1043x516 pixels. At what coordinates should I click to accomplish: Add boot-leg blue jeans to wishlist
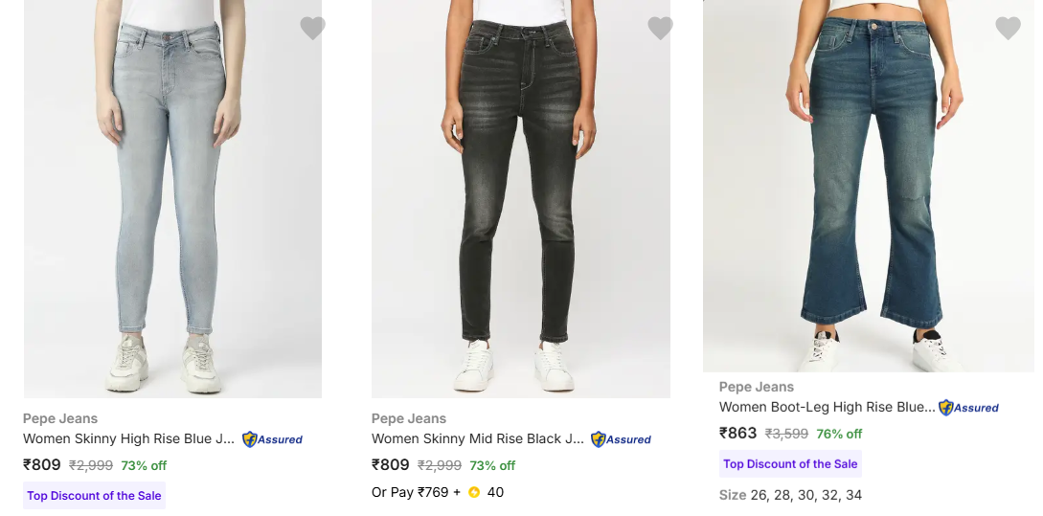pos(1008,29)
